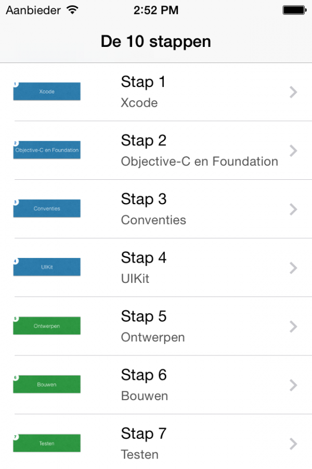
Task: Open the Stap 5 Ontwerpen entry title
Action: coord(144,316)
